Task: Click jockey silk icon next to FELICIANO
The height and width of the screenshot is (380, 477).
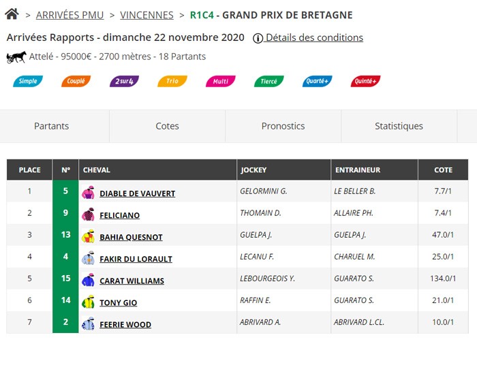Action: click(88, 215)
